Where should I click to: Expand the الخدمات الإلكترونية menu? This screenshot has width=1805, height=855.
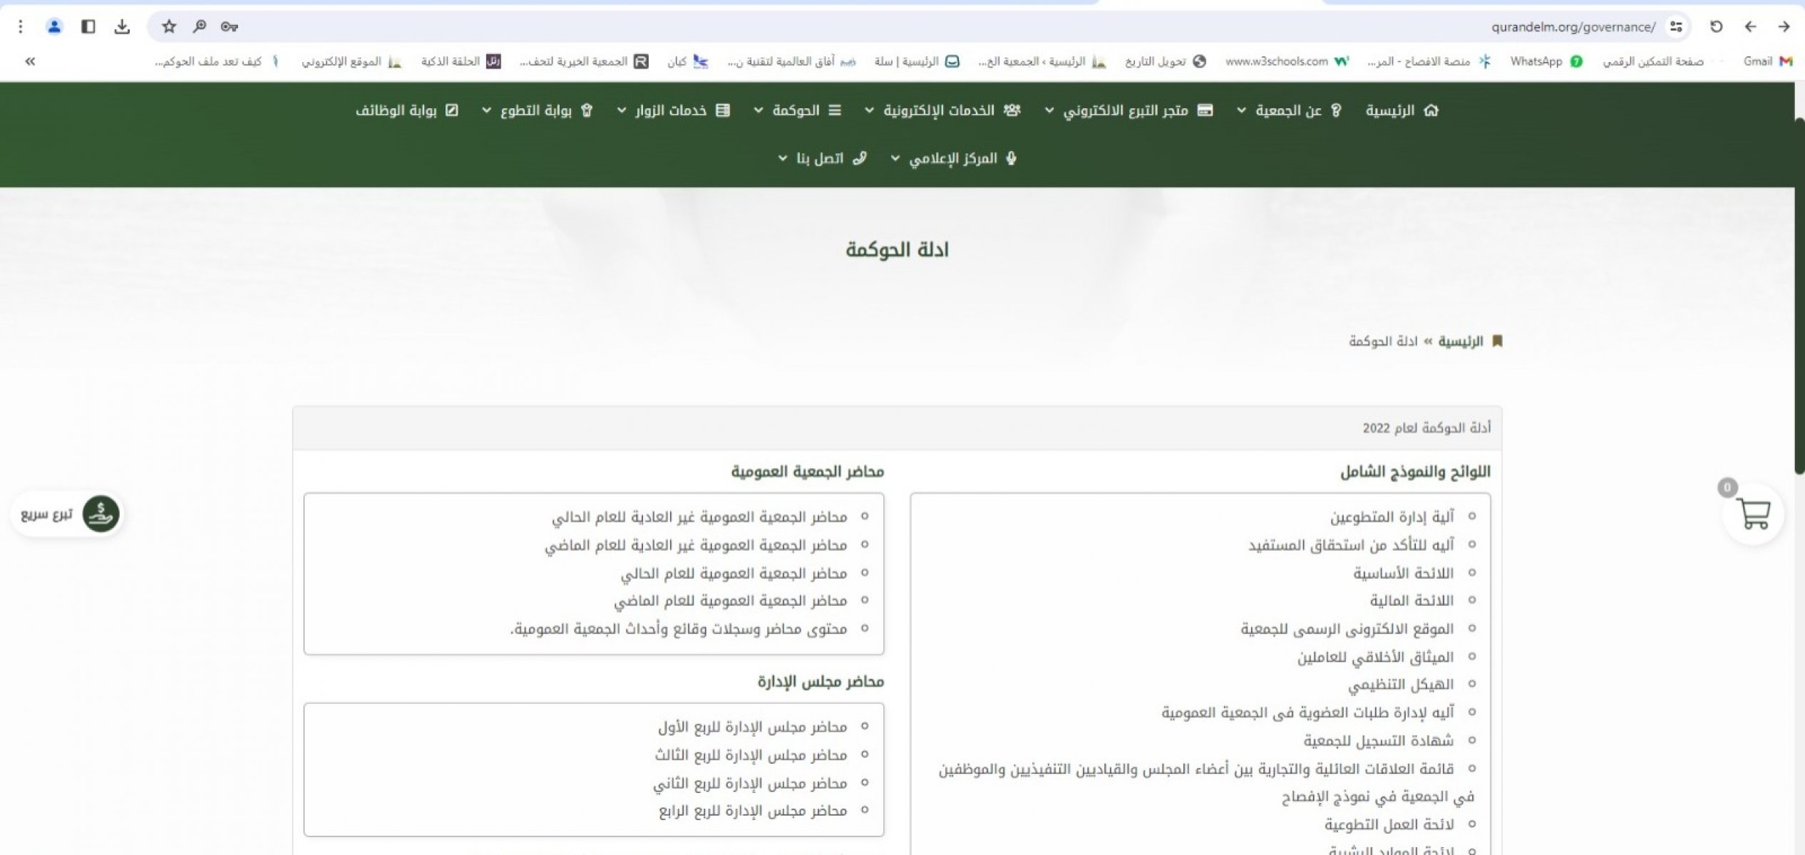tap(942, 110)
